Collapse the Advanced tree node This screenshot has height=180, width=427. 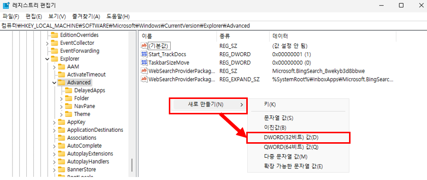(54, 83)
